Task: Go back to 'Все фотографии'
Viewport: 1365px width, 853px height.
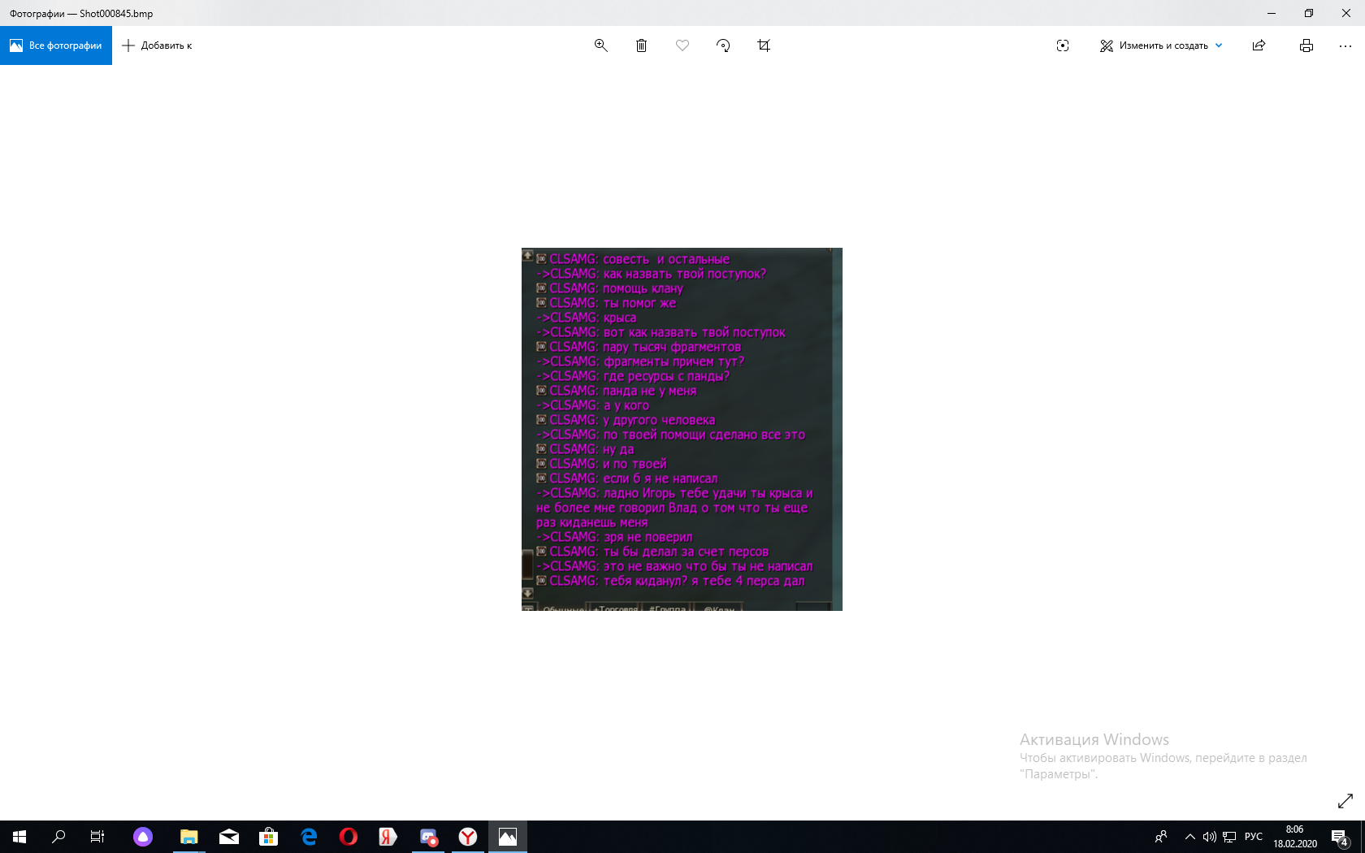Action: click(x=56, y=45)
